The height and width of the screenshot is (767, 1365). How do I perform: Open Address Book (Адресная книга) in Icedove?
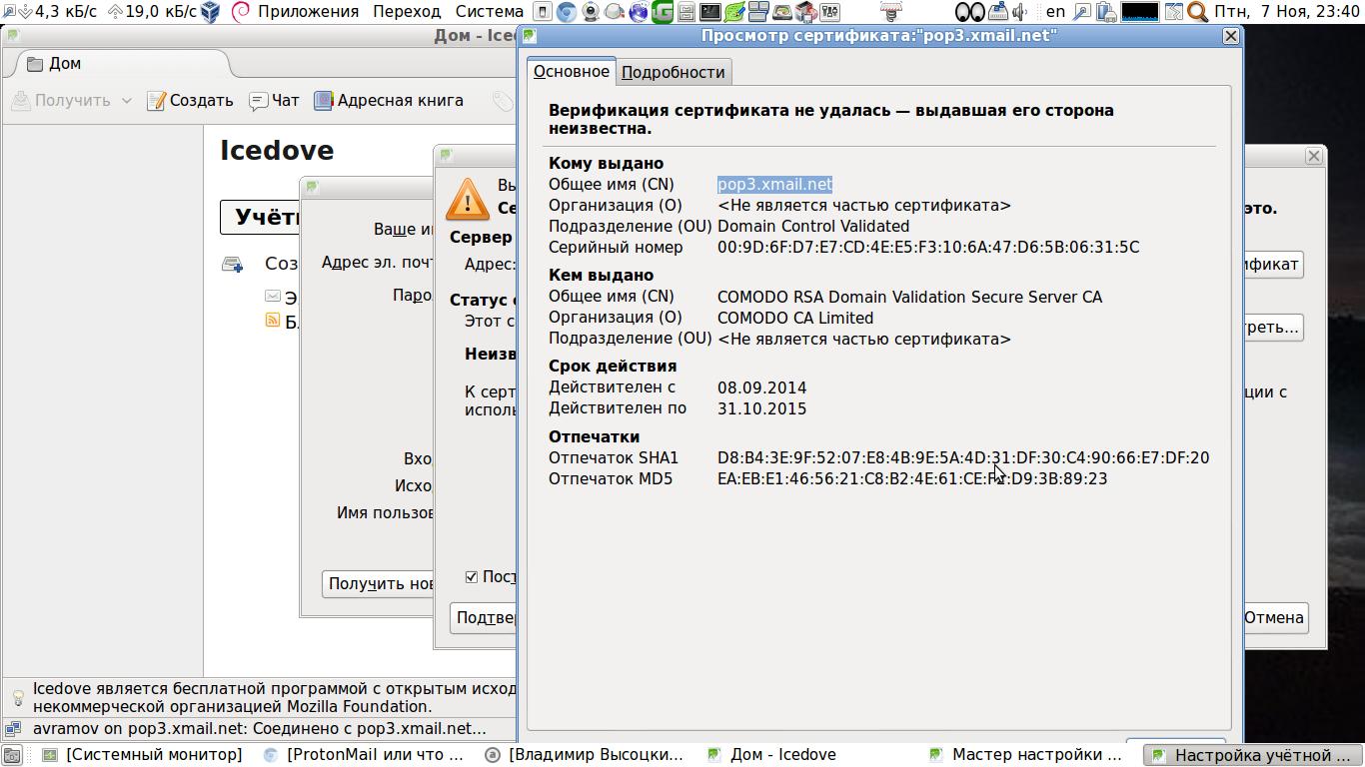coord(389,100)
